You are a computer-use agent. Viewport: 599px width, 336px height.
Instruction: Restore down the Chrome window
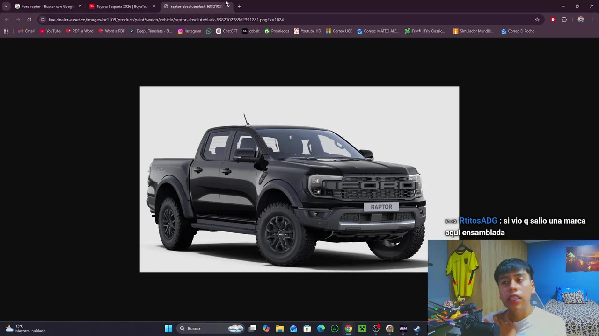577,7
